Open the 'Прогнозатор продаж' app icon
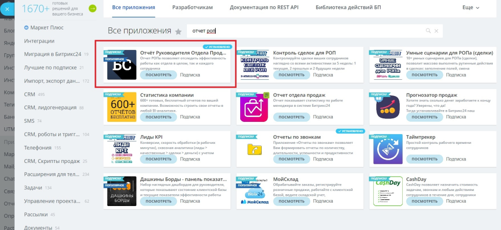 point(387,107)
